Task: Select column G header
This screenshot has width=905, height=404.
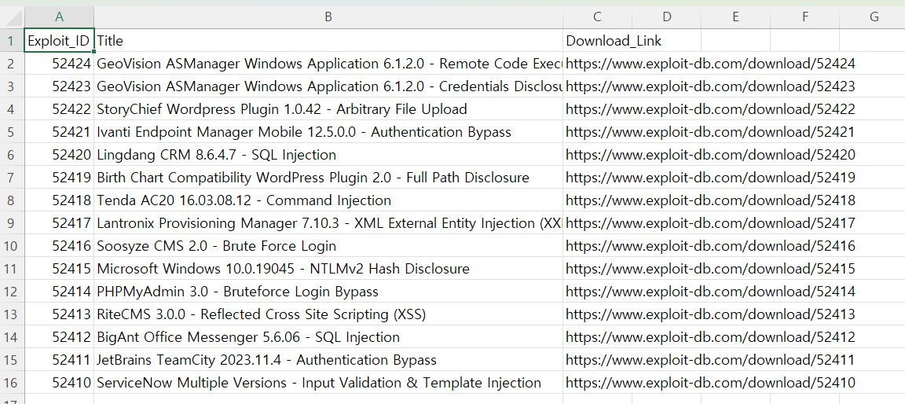Action: (874, 17)
